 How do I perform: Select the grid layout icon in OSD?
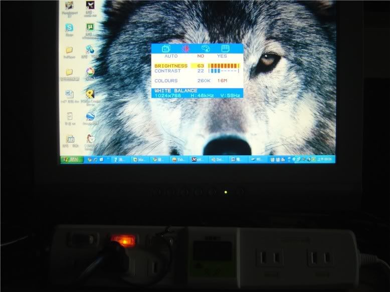click(x=225, y=49)
